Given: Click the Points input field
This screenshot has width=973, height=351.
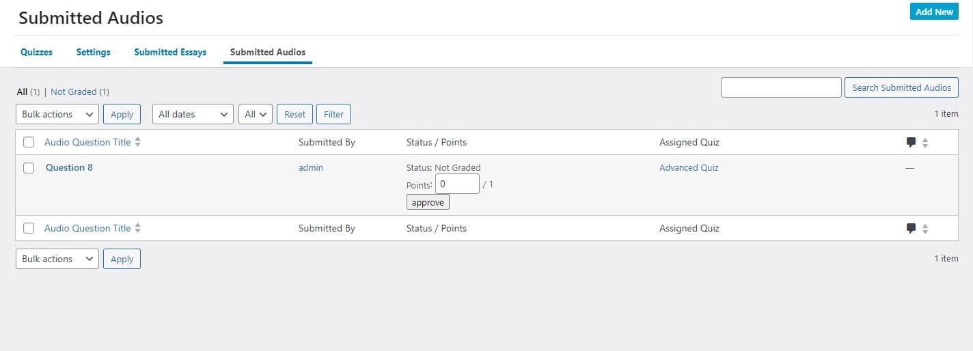Looking at the screenshot, I should click(x=457, y=184).
